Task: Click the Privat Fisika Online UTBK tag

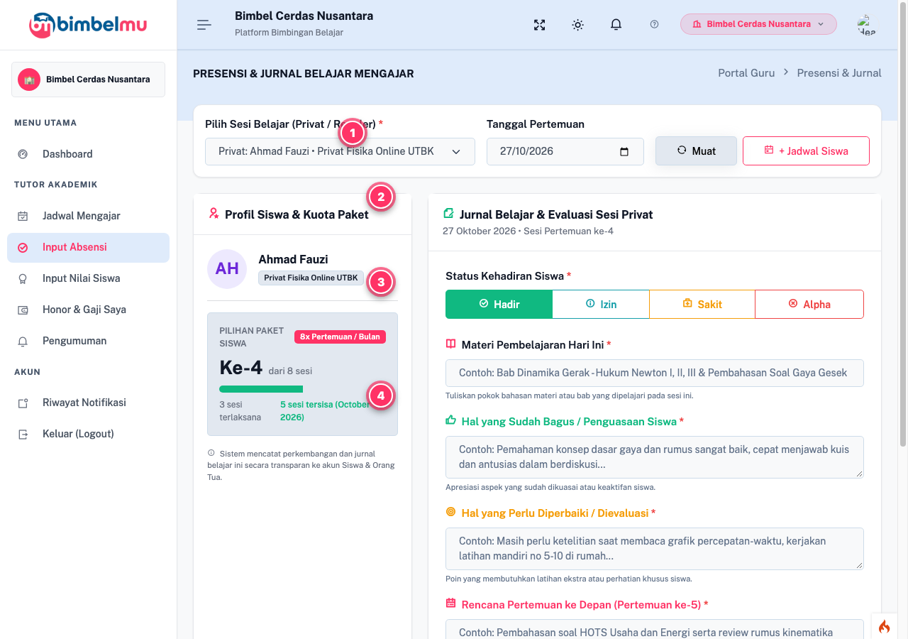Action: pos(311,278)
